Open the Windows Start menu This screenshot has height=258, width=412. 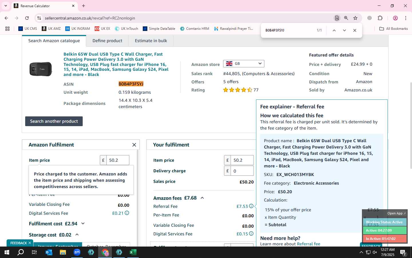coord(7,252)
